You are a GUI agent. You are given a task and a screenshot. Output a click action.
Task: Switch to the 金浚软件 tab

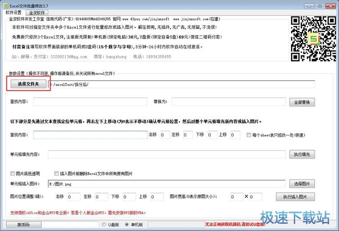click(x=37, y=13)
